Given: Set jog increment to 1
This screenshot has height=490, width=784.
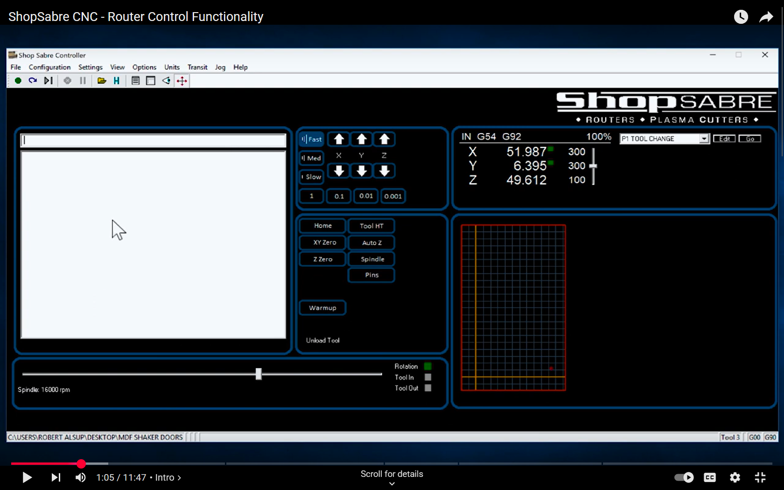Looking at the screenshot, I should pyautogui.click(x=311, y=196).
